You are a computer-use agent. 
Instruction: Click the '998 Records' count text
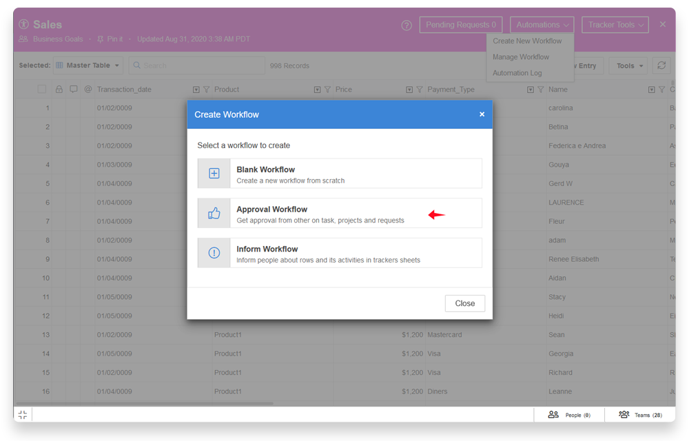tap(289, 66)
